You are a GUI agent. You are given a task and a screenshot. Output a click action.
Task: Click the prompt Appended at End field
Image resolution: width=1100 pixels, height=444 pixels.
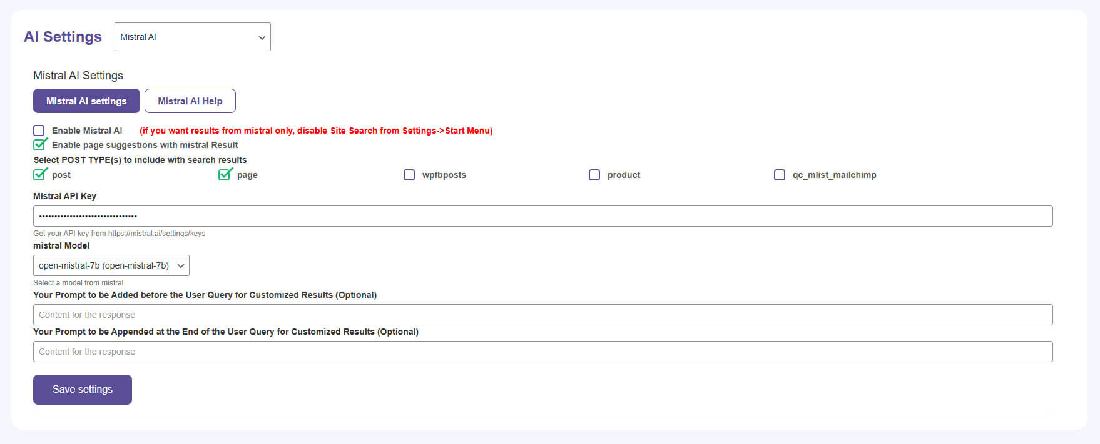point(543,352)
